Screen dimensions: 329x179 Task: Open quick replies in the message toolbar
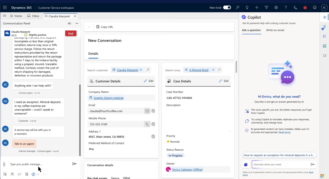coord(5,174)
